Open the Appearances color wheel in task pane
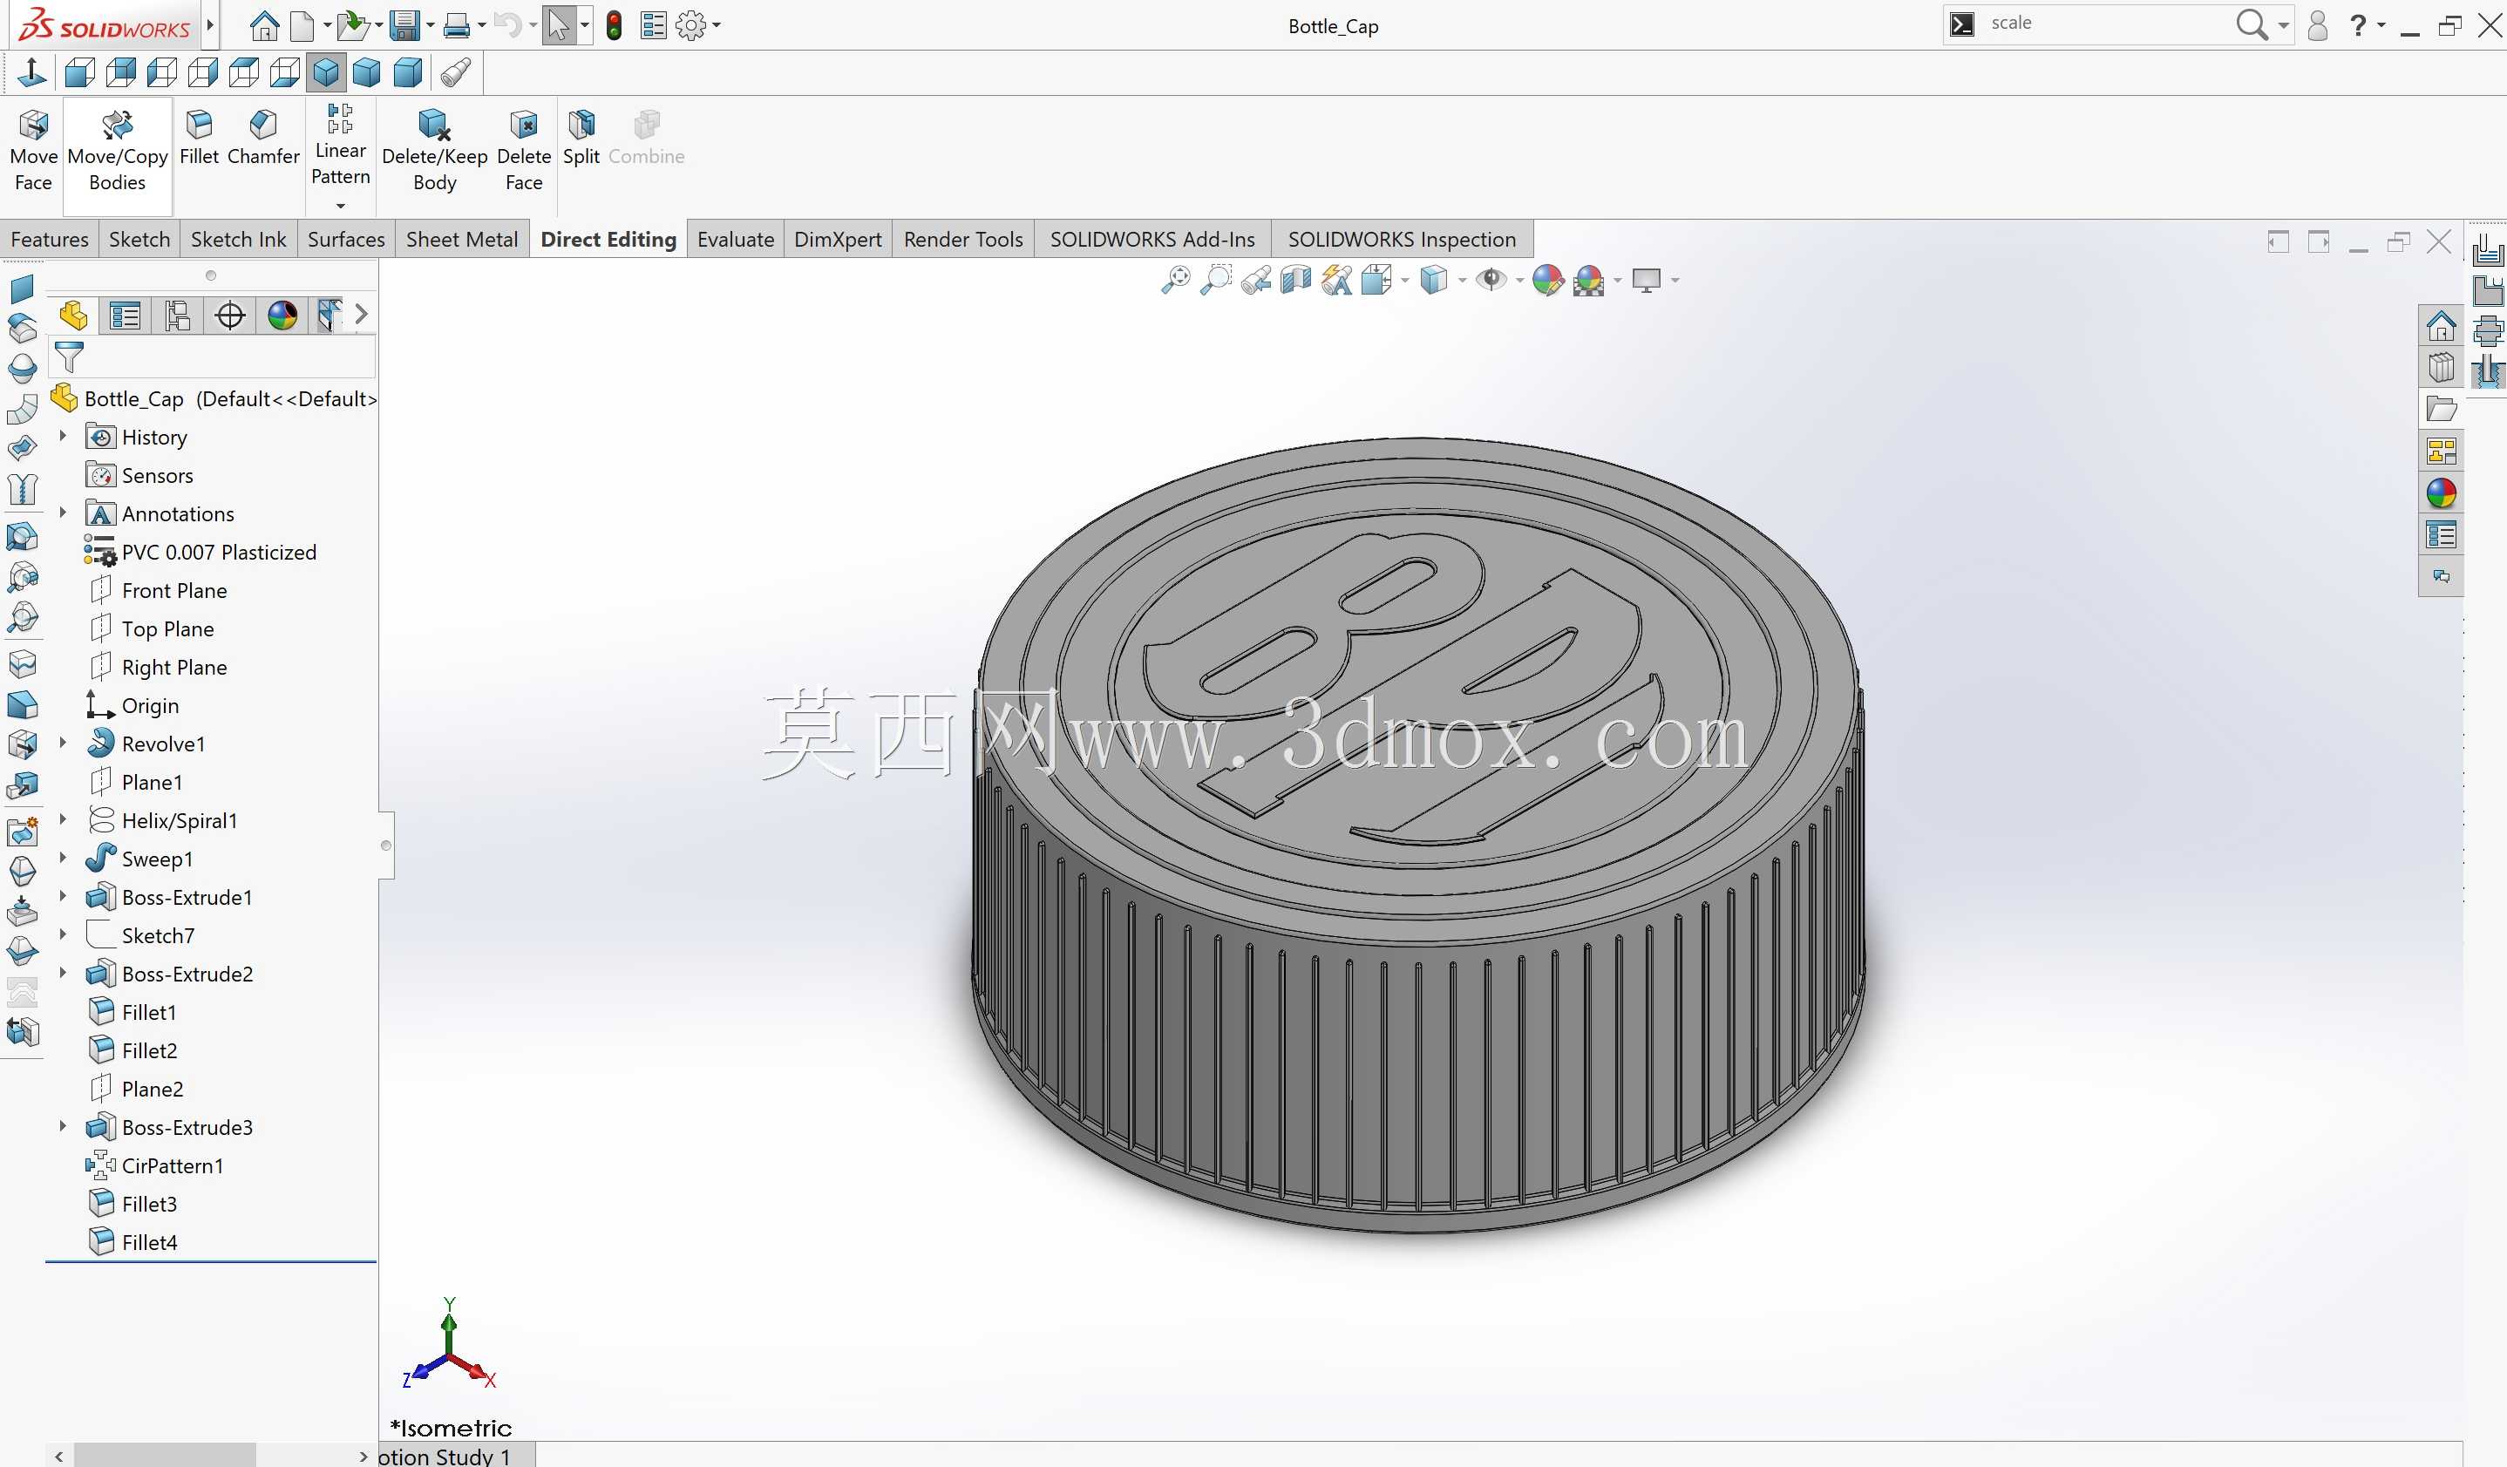The image size is (2507, 1467). [2442, 493]
